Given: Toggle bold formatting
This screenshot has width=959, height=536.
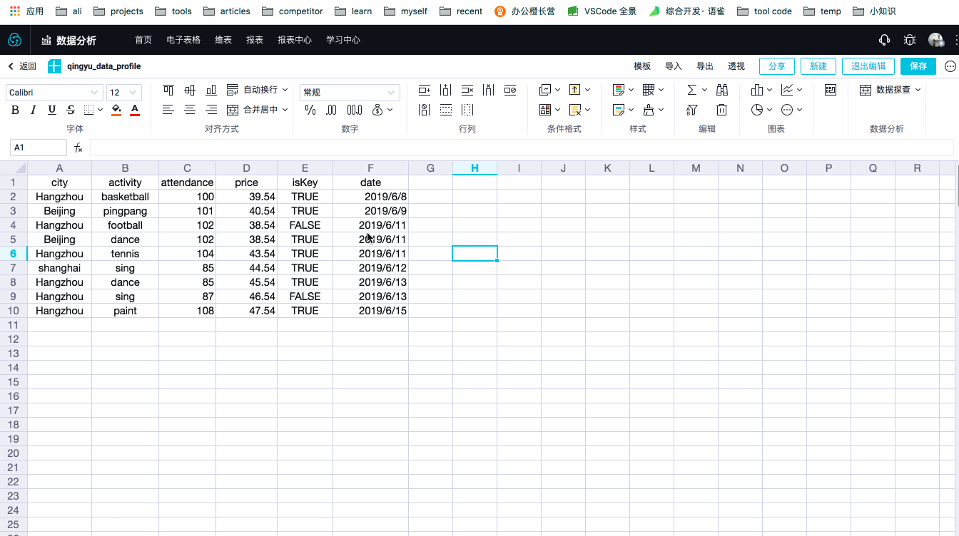Looking at the screenshot, I should pos(16,110).
